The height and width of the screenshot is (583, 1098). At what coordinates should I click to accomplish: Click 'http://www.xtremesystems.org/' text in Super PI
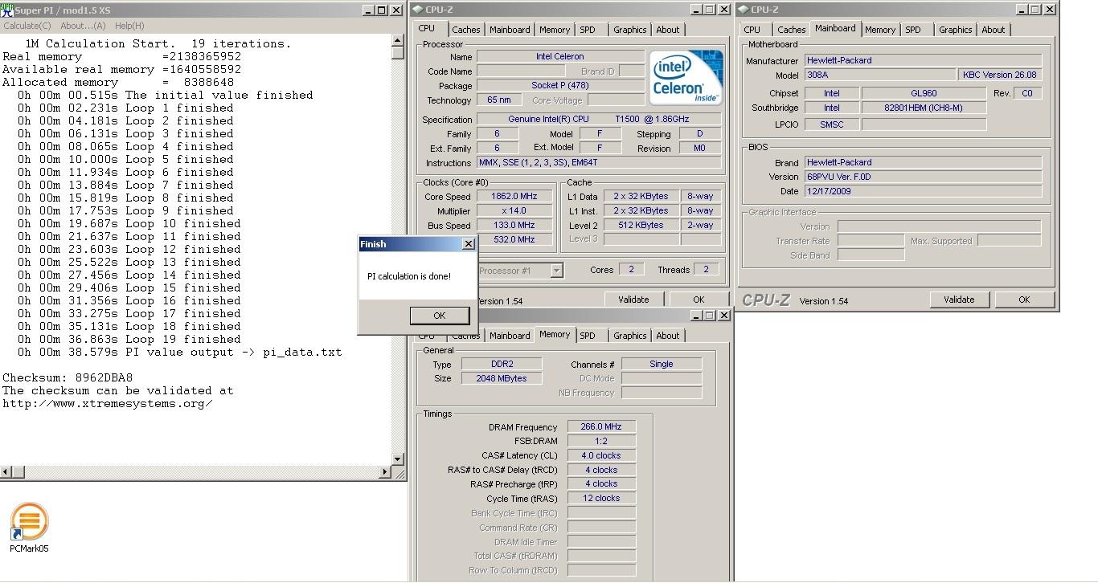pos(107,403)
